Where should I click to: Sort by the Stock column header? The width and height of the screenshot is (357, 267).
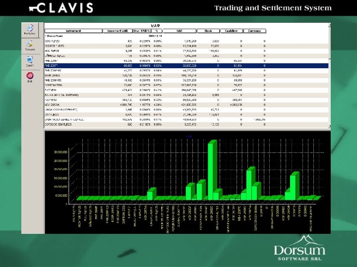pyautogui.click(x=208, y=31)
